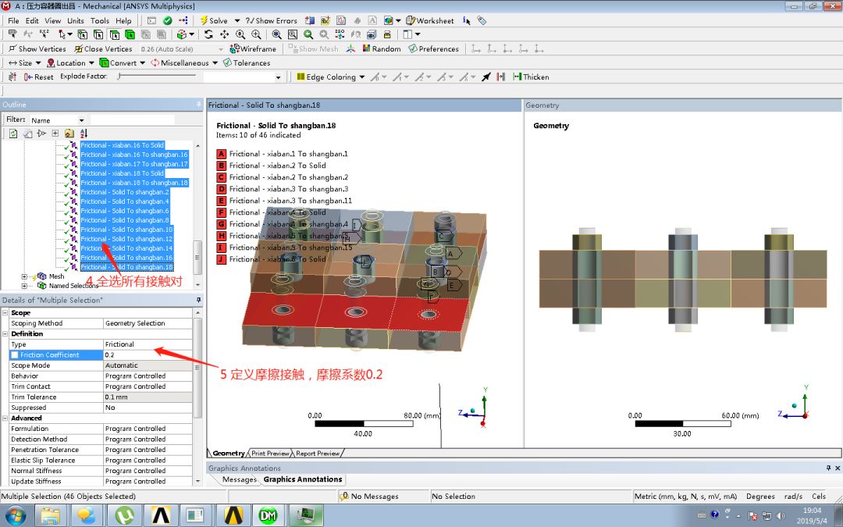Open the Units menu
Screen dimensions: 843x527
pos(75,20)
